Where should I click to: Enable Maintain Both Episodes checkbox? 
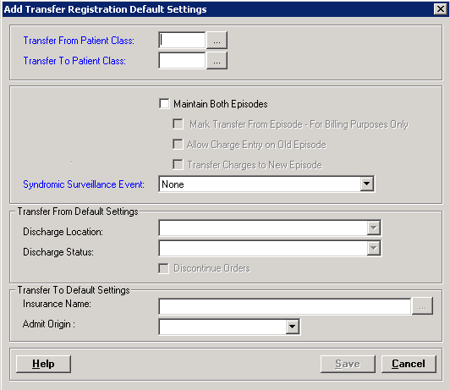[x=164, y=103]
